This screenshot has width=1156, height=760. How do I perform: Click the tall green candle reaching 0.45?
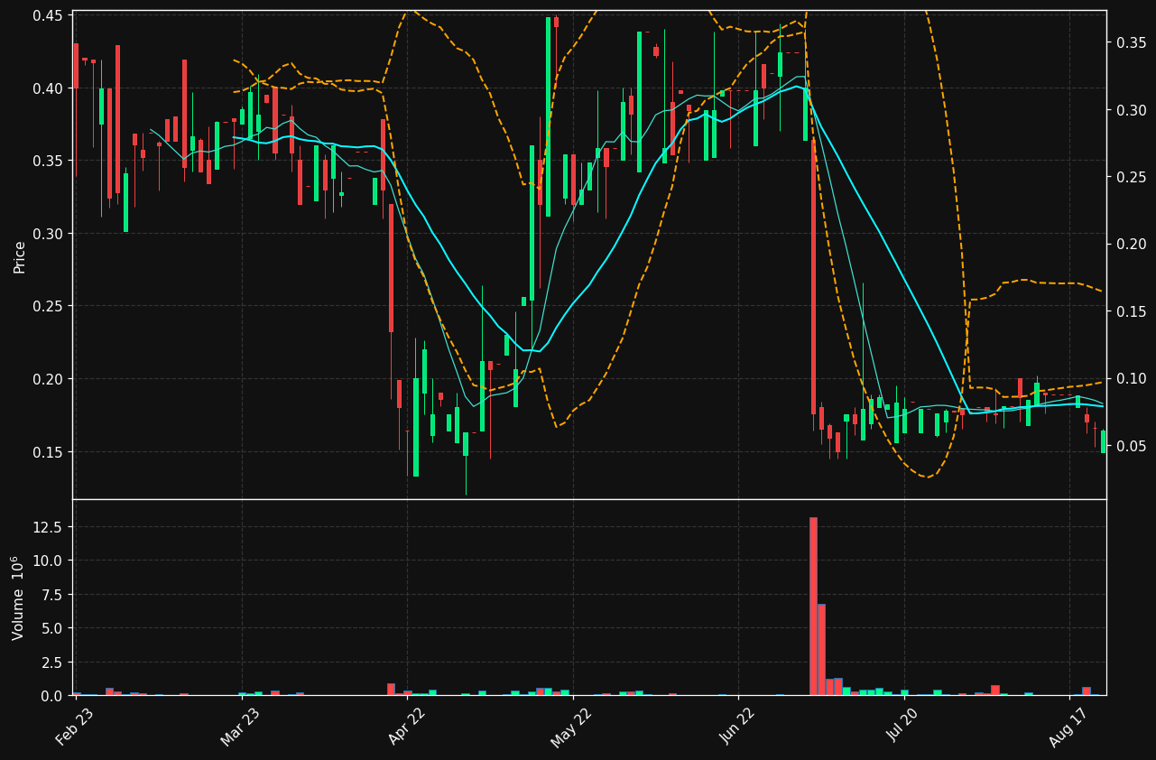[x=548, y=116]
